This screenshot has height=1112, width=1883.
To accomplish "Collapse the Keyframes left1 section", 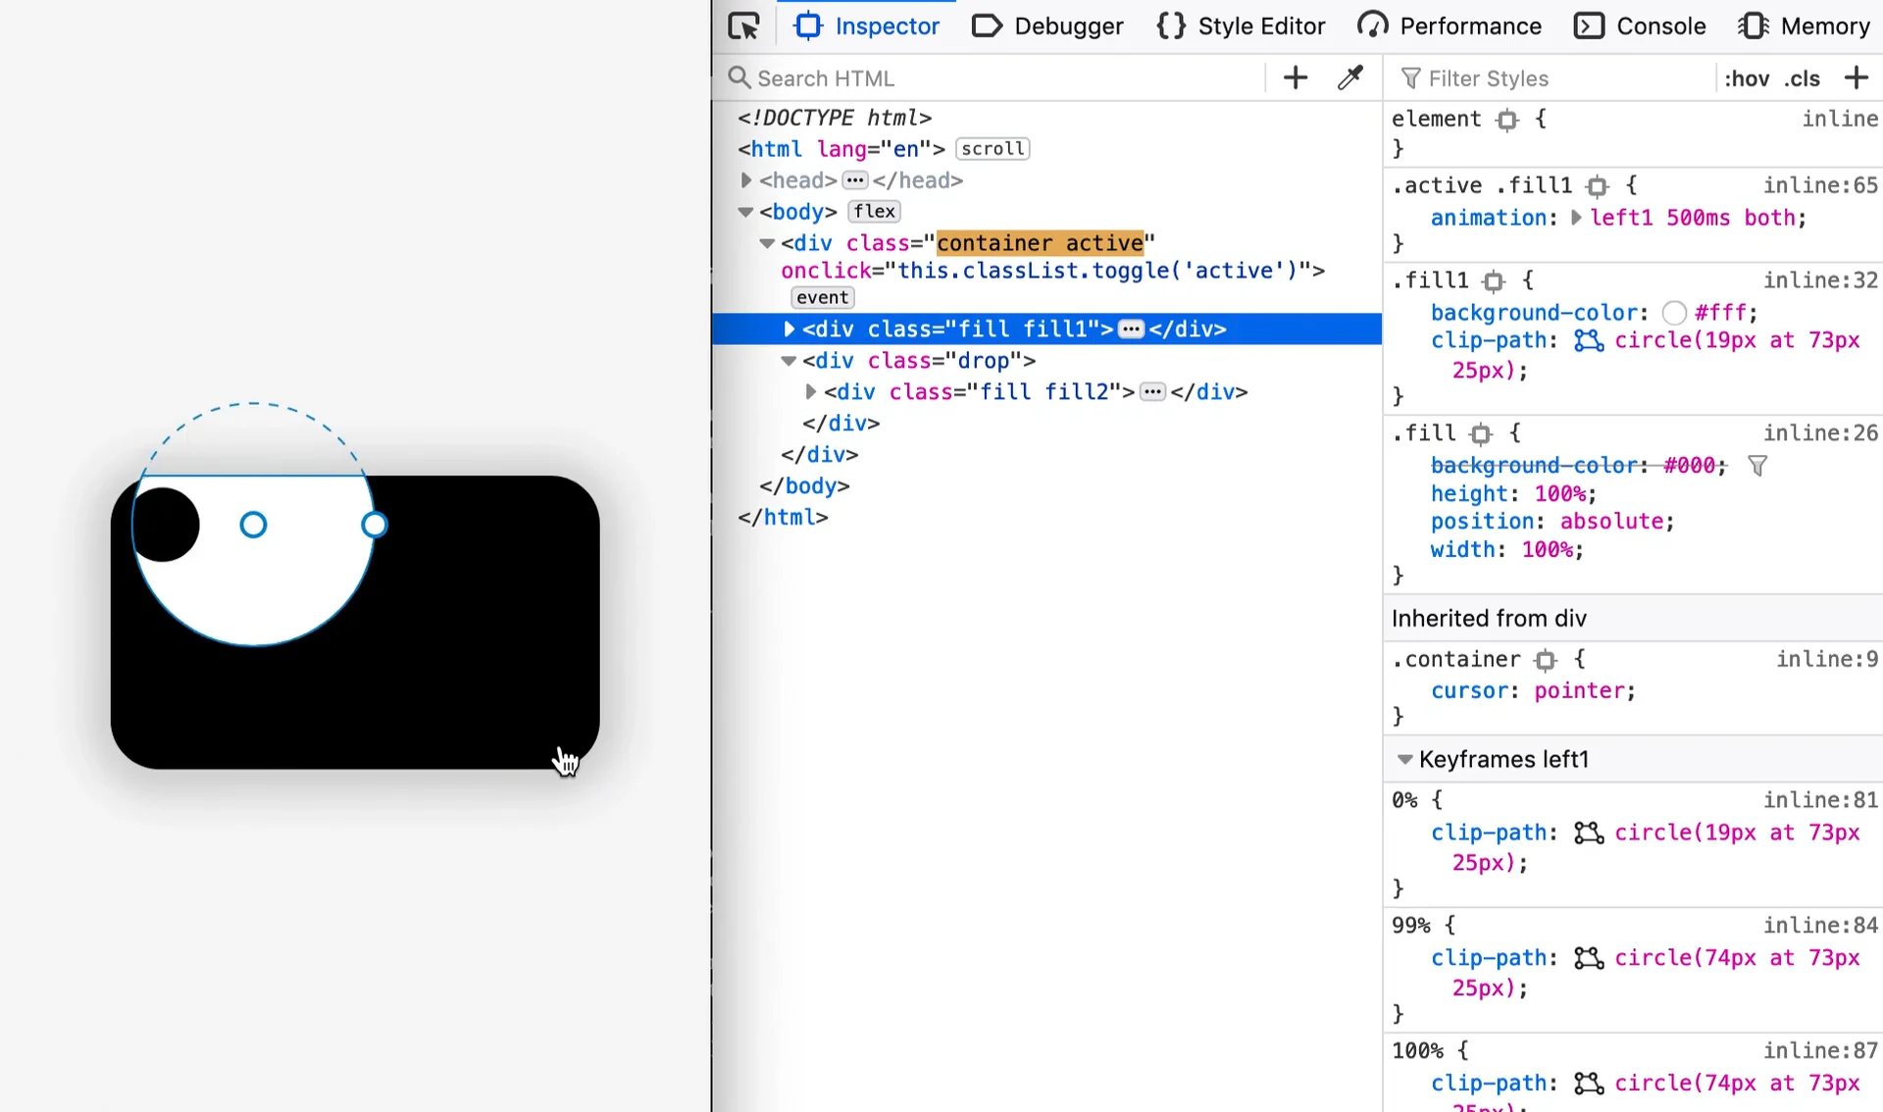I will coord(1404,759).
